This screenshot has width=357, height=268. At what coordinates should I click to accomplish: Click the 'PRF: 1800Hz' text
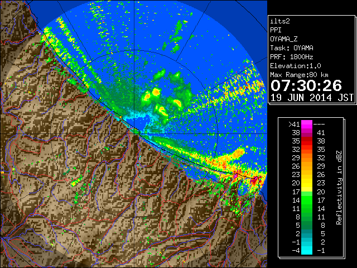tap(292, 57)
